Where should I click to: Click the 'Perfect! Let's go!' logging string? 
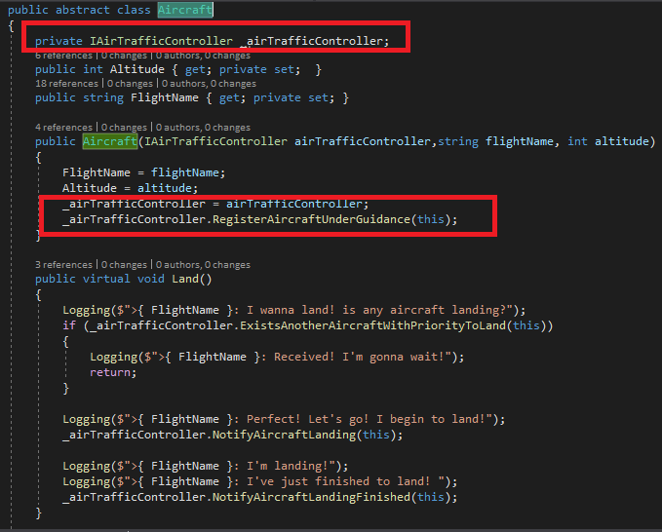tap(366, 419)
